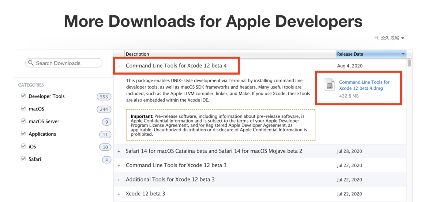This screenshot has width=439, height=202.
Task: Click the dmg file icon for Command Line Tools
Action: (330, 85)
